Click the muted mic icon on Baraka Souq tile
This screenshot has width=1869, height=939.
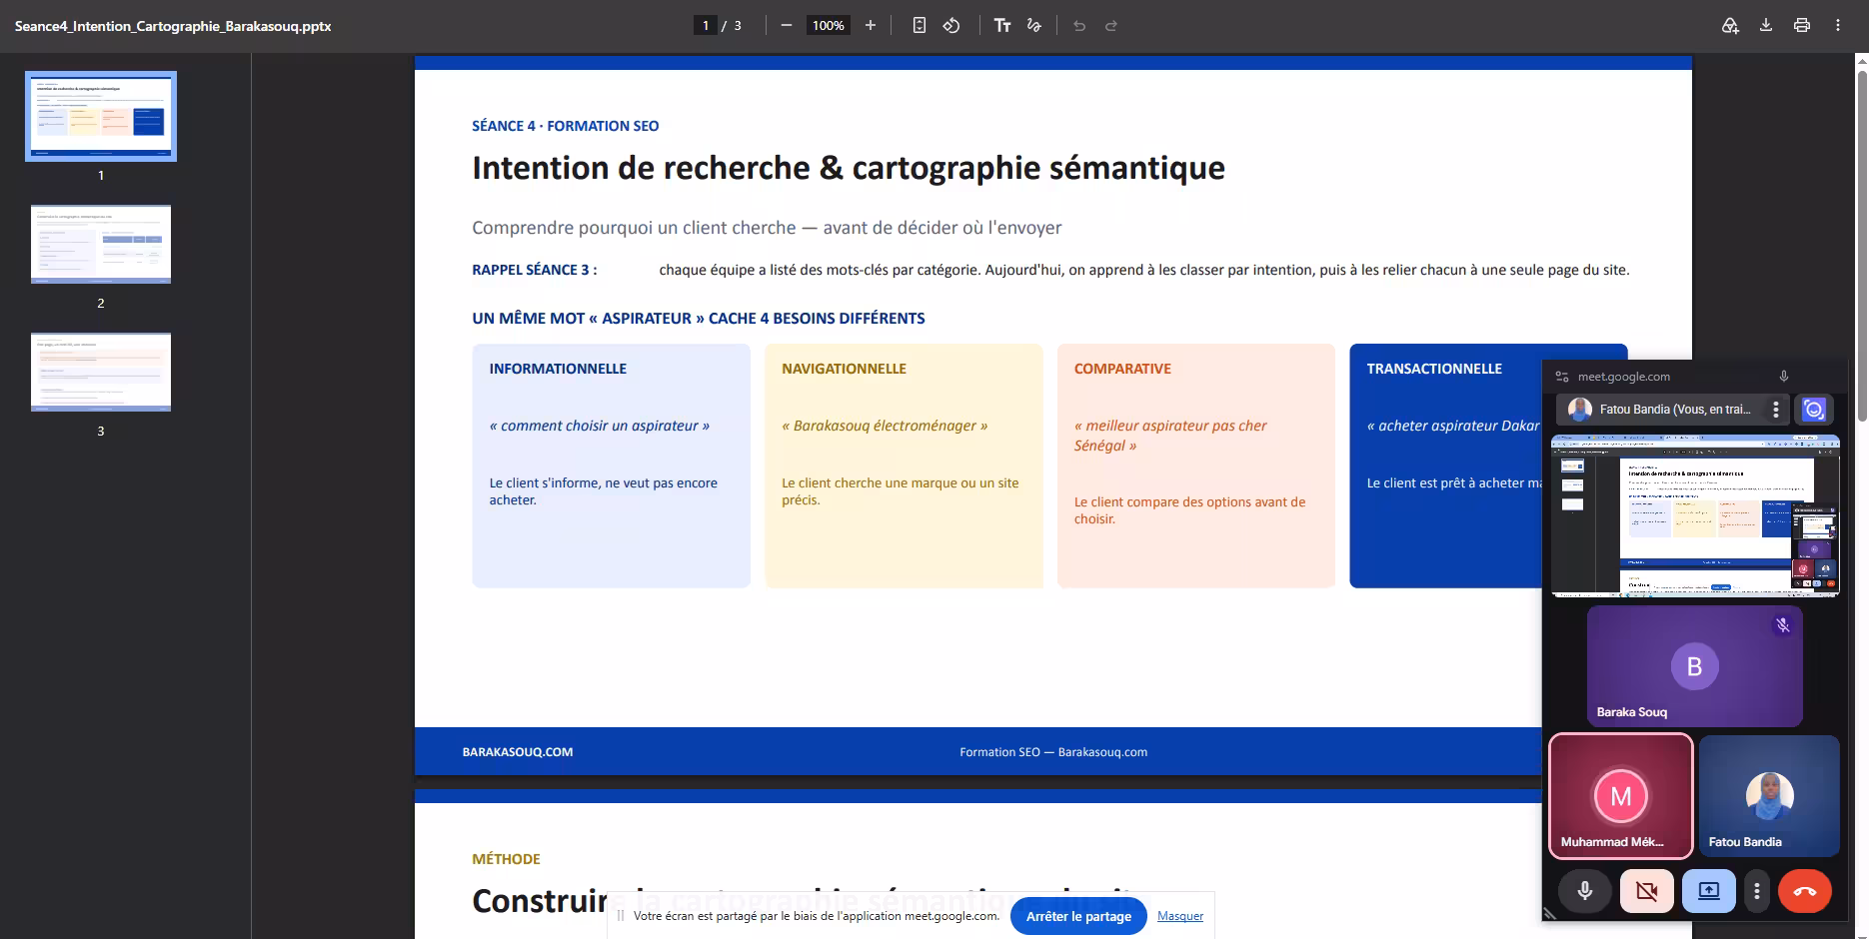(1782, 625)
